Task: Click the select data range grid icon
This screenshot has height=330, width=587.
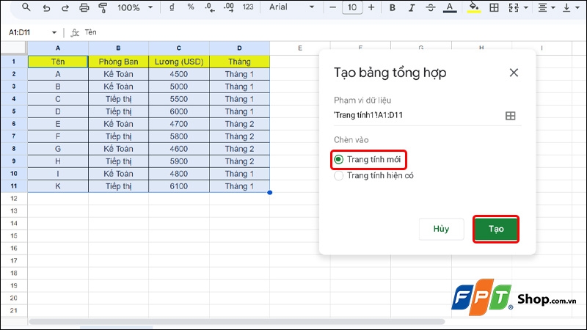Action: (x=510, y=116)
